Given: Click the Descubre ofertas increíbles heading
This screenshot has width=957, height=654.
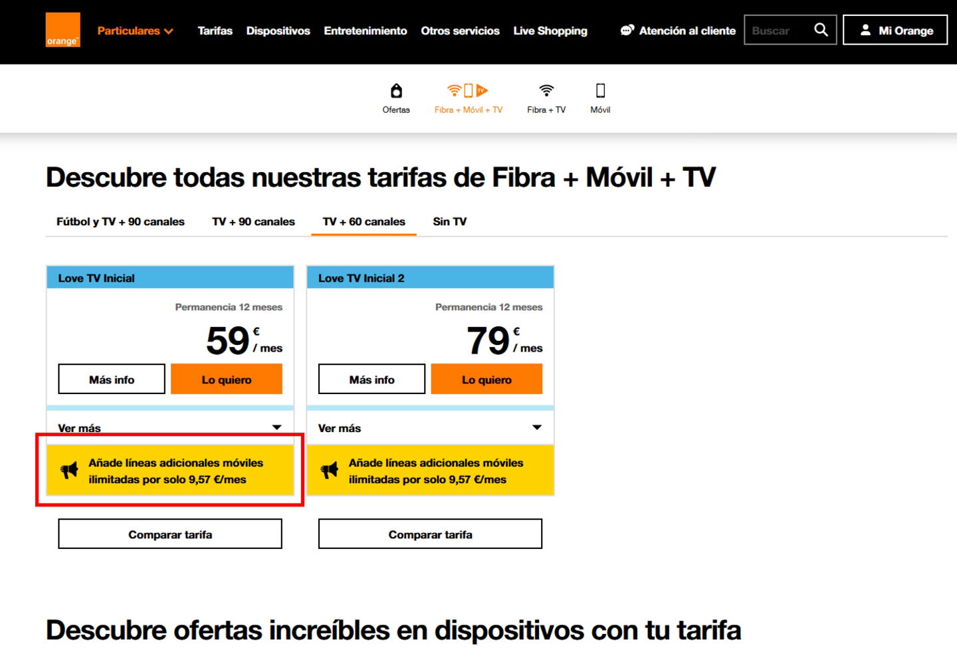Looking at the screenshot, I should point(393,630).
